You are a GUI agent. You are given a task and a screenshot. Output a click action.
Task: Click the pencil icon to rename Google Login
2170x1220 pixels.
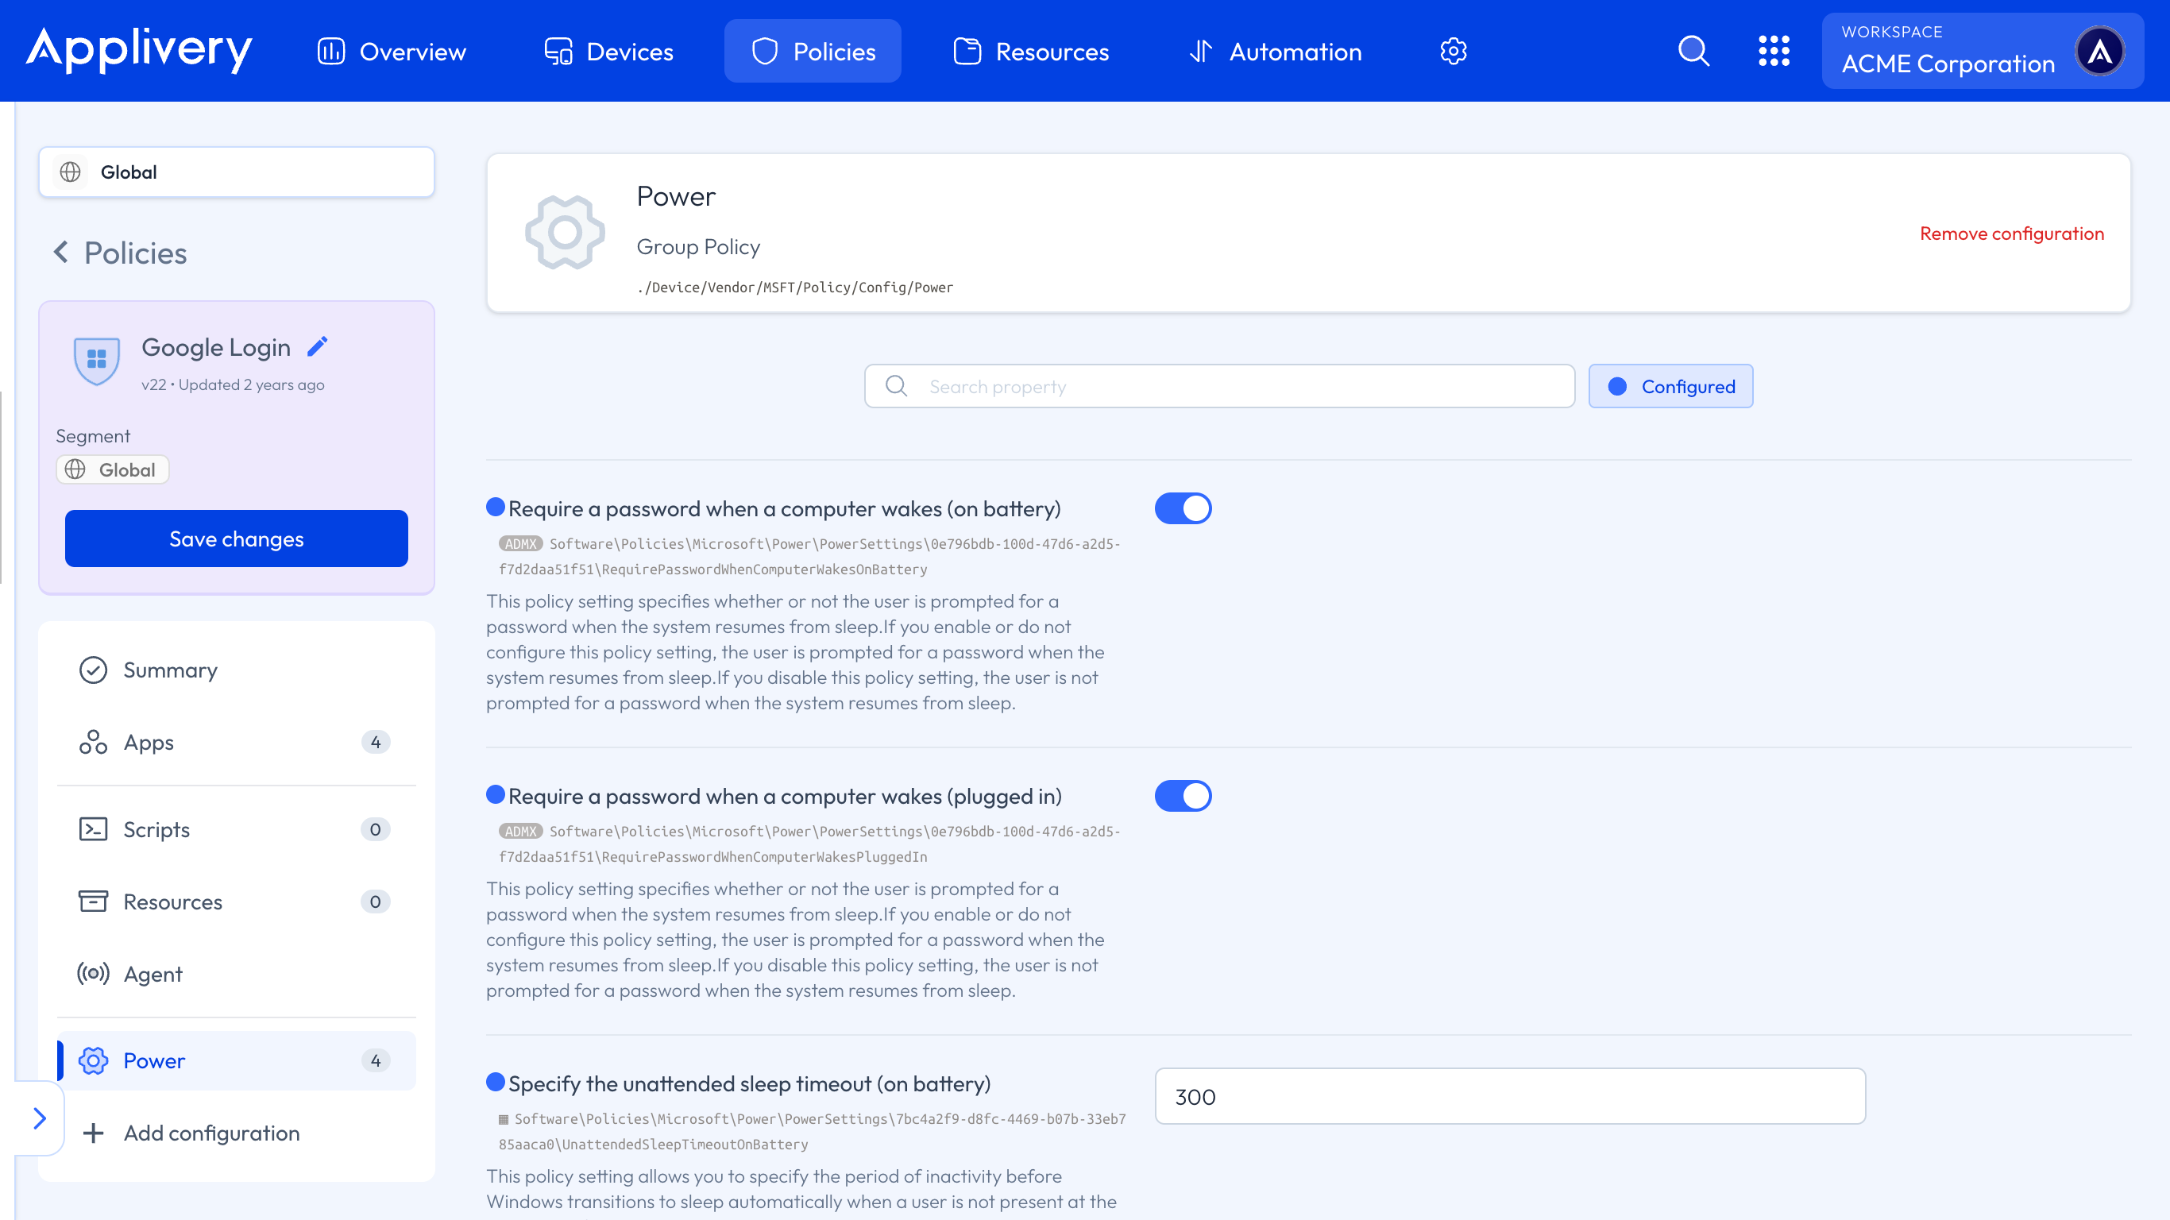click(x=318, y=346)
